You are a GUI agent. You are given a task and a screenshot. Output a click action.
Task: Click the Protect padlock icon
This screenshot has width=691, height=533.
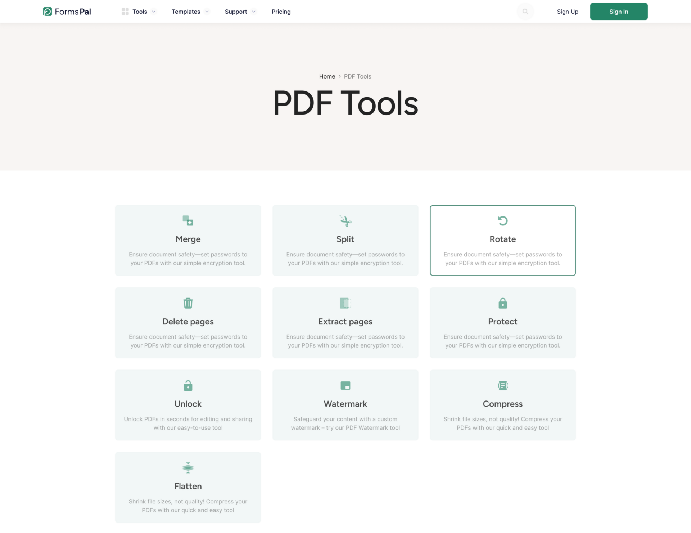tap(502, 303)
